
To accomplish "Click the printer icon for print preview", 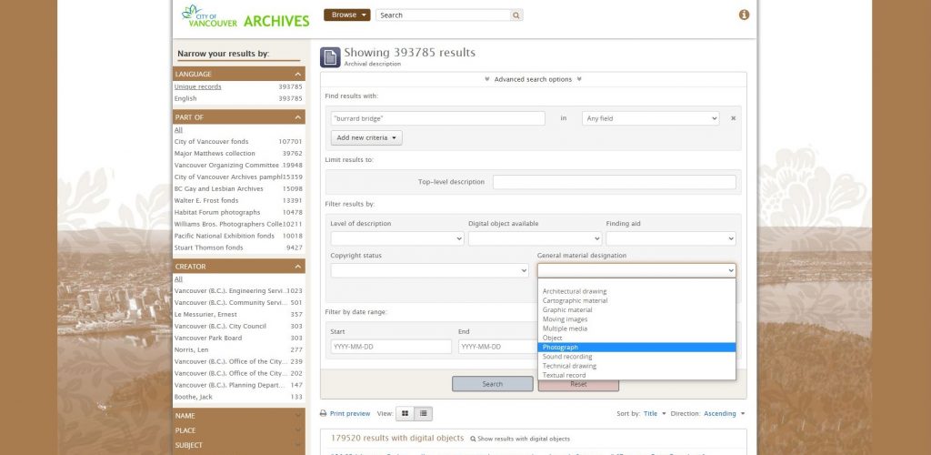I will [323, 414].
